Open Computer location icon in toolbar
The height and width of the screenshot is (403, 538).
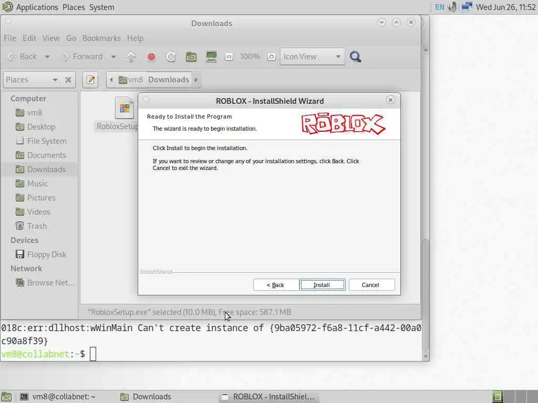[211, 57]
